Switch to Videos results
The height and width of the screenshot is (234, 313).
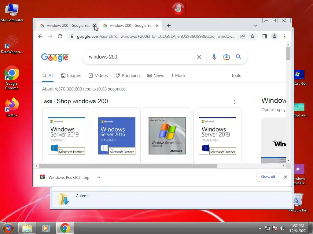tap(98, 76)
